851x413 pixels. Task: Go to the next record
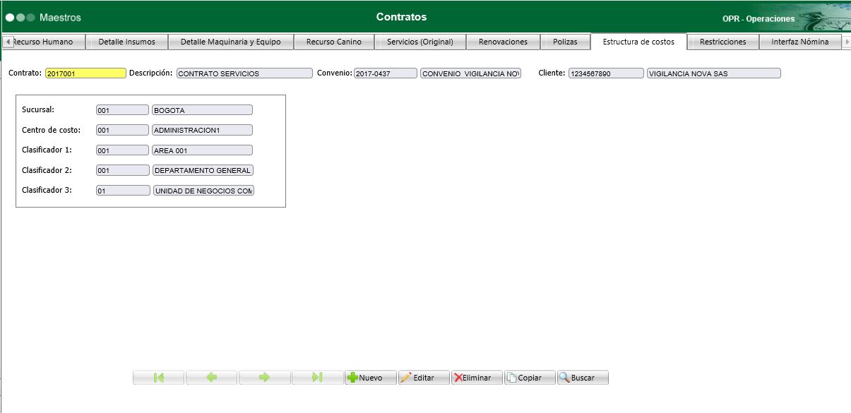coord(264,378)
